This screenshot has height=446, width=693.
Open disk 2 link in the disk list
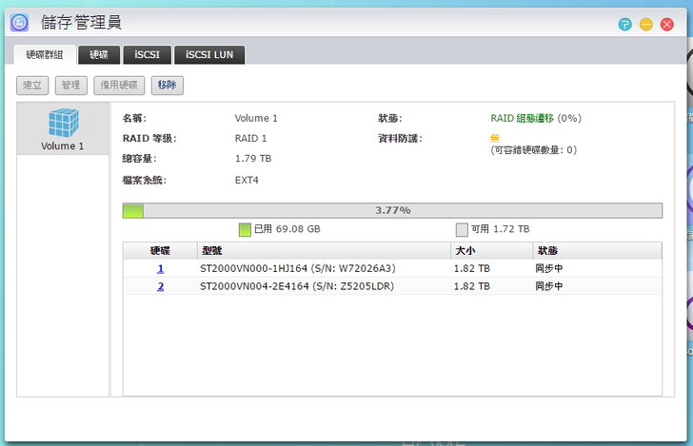coord(160,286)
